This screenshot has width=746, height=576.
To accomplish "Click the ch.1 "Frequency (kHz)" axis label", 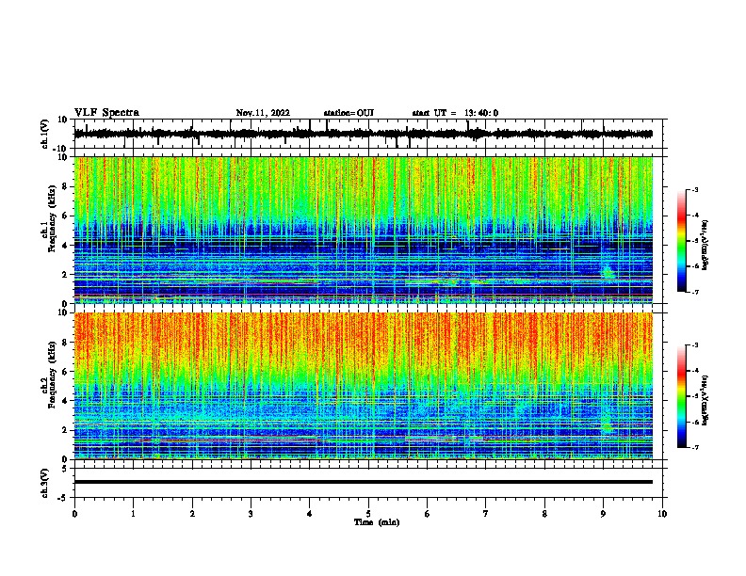I will 52,218.
